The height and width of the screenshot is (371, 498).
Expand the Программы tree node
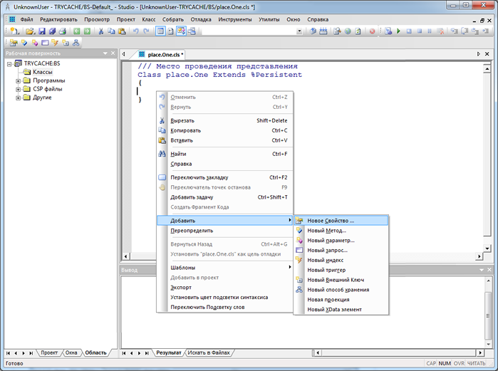point(19,81)
